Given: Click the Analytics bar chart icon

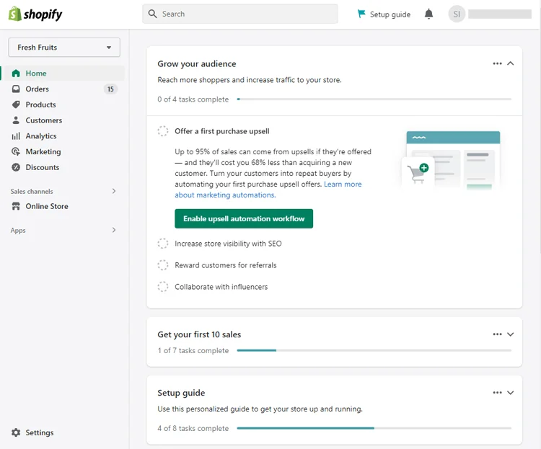Looking at the screenshot, I should 16,136.
